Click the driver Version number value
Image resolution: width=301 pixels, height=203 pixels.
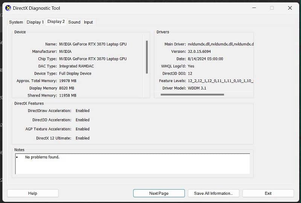click(x=199, y=51)
